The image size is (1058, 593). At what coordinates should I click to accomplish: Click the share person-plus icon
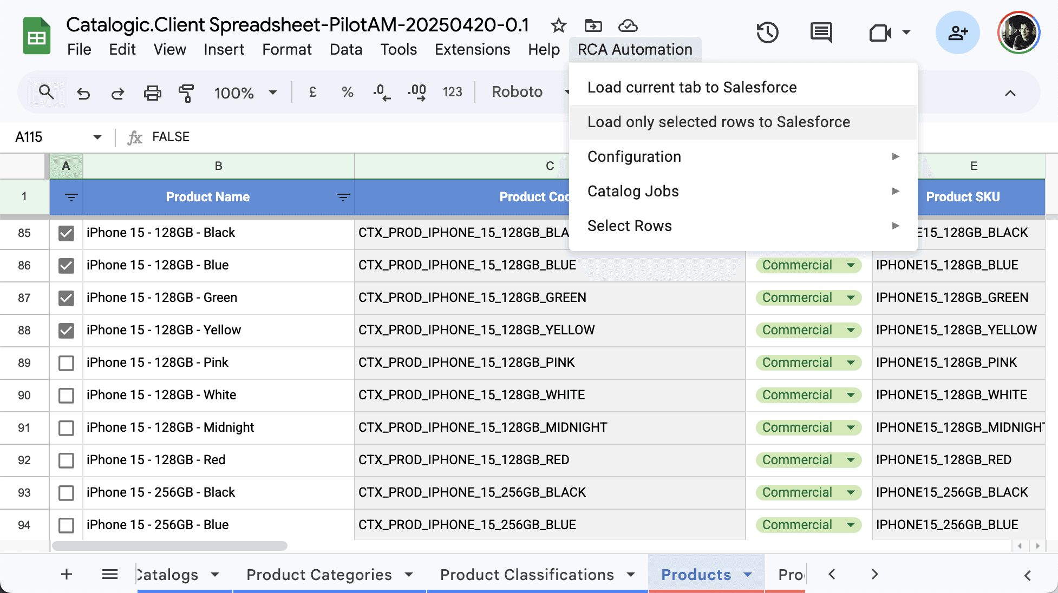957,33
